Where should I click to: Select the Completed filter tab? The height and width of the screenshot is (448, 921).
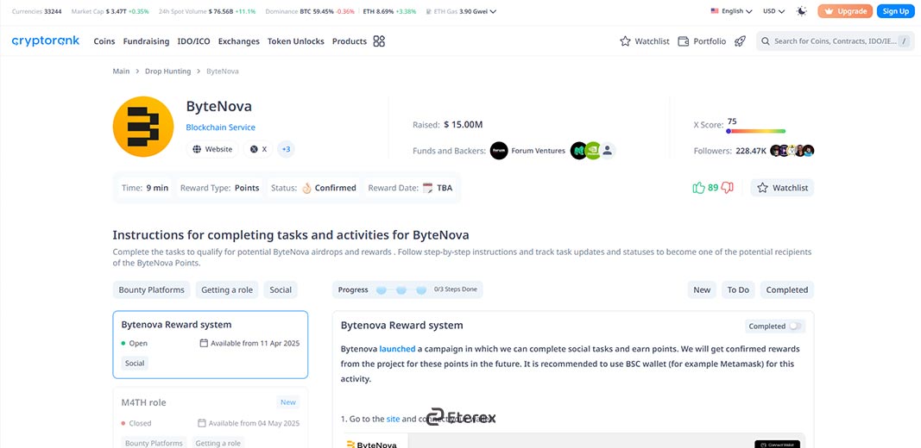[x=787, y=289]
